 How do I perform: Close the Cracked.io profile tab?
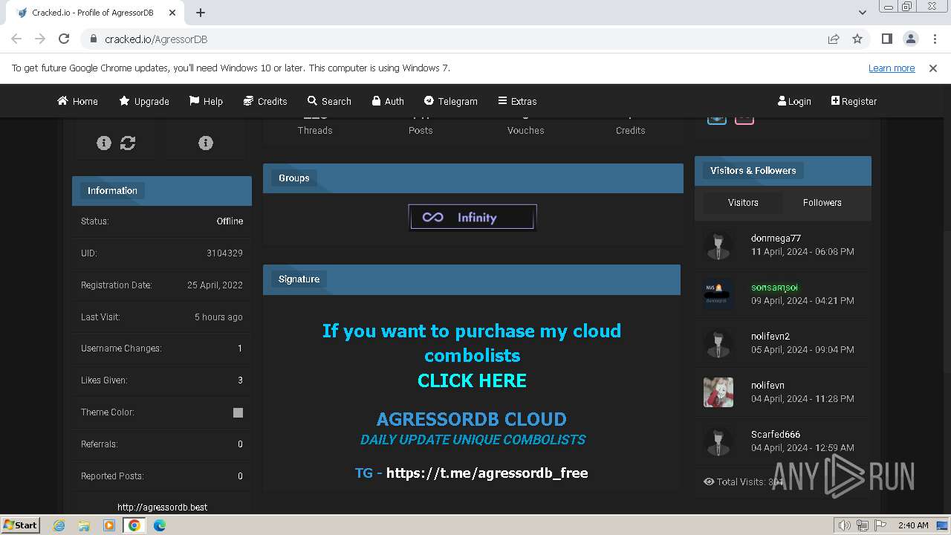172,13
